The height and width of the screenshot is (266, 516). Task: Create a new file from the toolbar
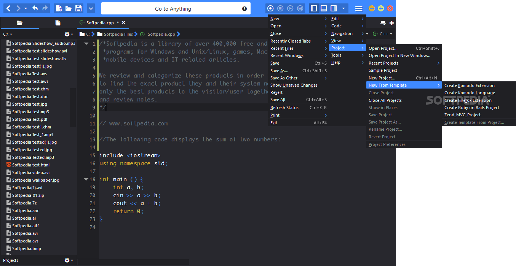click(59, 8)
